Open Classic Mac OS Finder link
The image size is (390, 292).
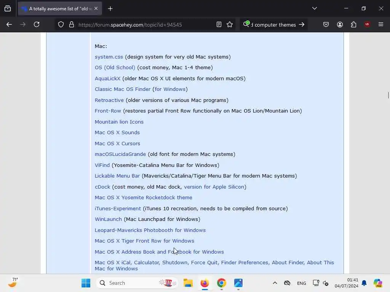(122, 89)
